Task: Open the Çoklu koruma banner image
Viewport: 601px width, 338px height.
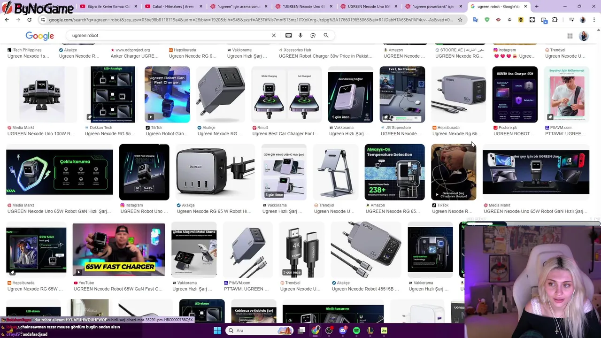Action: (60, 172)
